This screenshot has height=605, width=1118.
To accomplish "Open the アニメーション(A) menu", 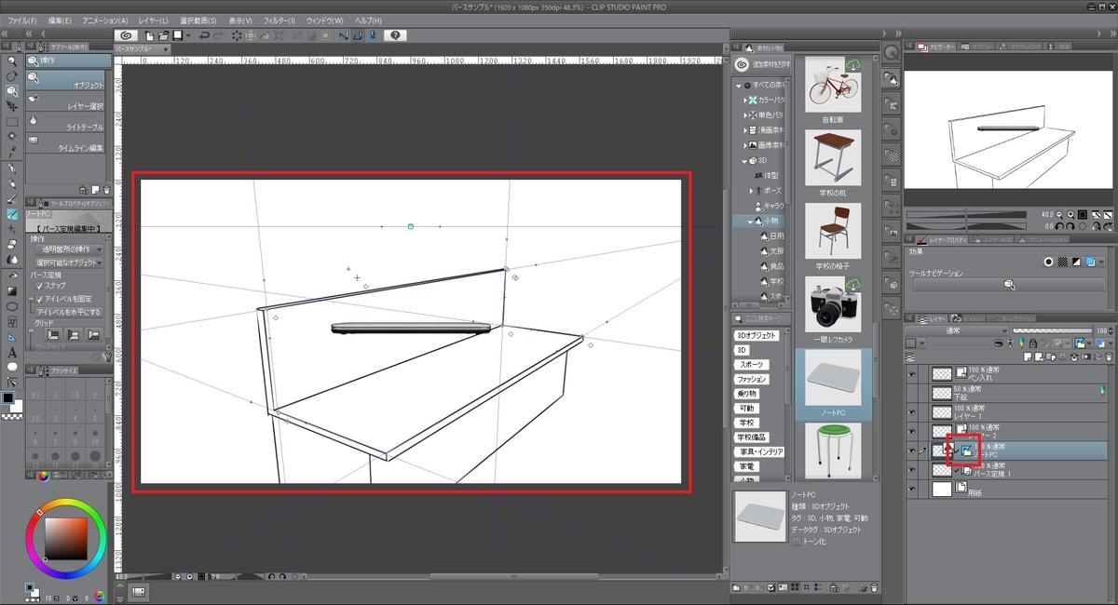I will point(104,20).
